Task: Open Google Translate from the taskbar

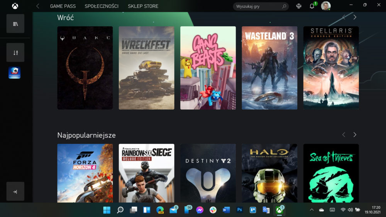Action: click(266, 210)
